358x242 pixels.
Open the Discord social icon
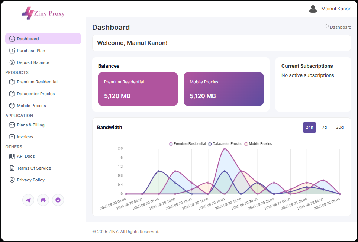pyautogui.click(x=43, y=200)
